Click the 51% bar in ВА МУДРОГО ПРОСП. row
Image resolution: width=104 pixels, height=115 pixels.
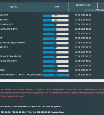click(56, 57)
